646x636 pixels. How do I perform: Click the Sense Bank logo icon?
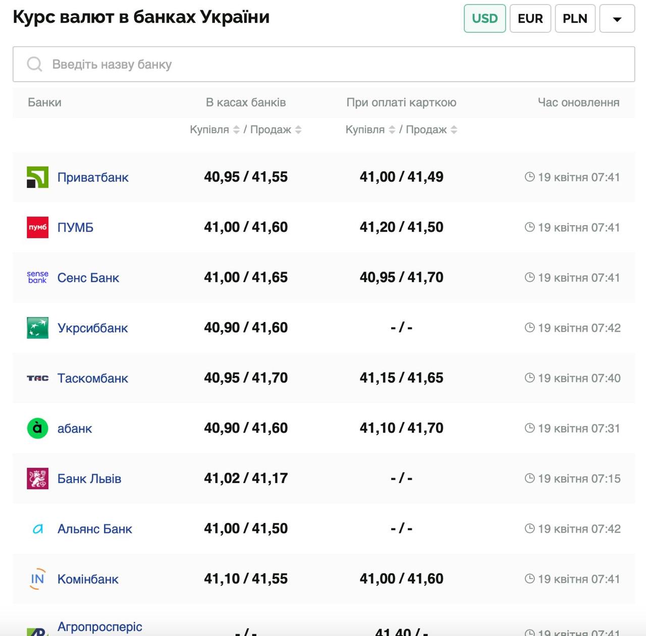(x=37, y=277)
